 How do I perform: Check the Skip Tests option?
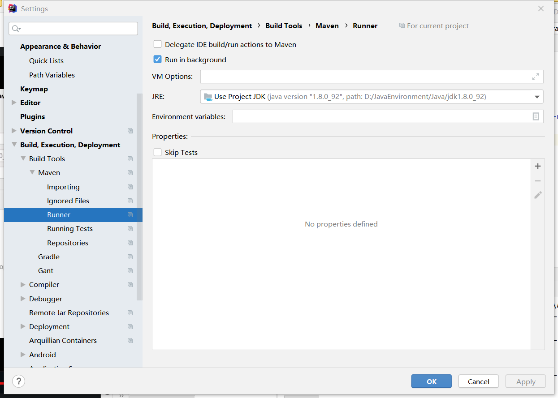(157, 152)
